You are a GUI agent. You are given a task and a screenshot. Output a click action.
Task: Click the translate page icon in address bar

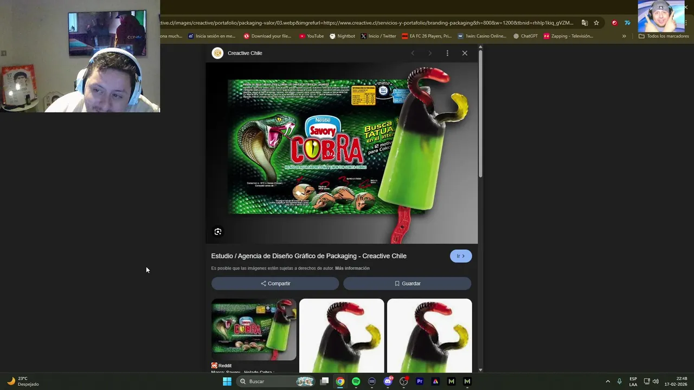[584, 23]
